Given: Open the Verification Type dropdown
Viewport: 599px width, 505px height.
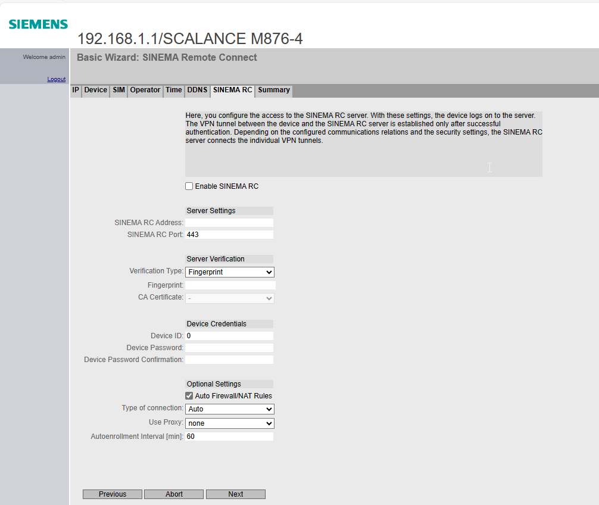Looking at the screenshot, I should click(229, 272).
